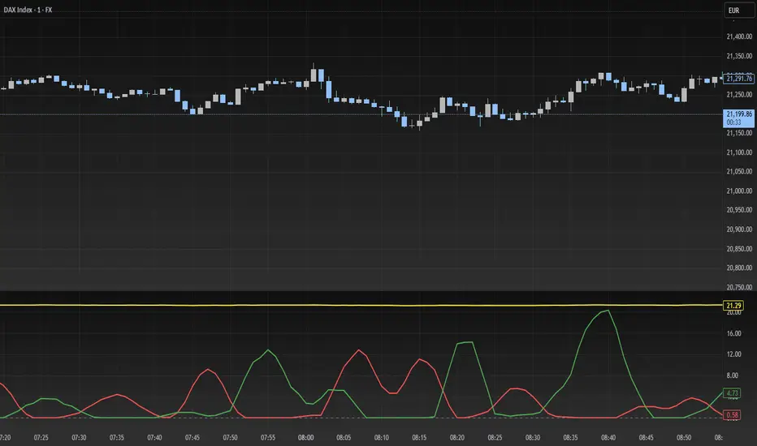Select the 21,291.76 price label
Viewport: 757px width, 446px height.
click(x=738, y=79)
